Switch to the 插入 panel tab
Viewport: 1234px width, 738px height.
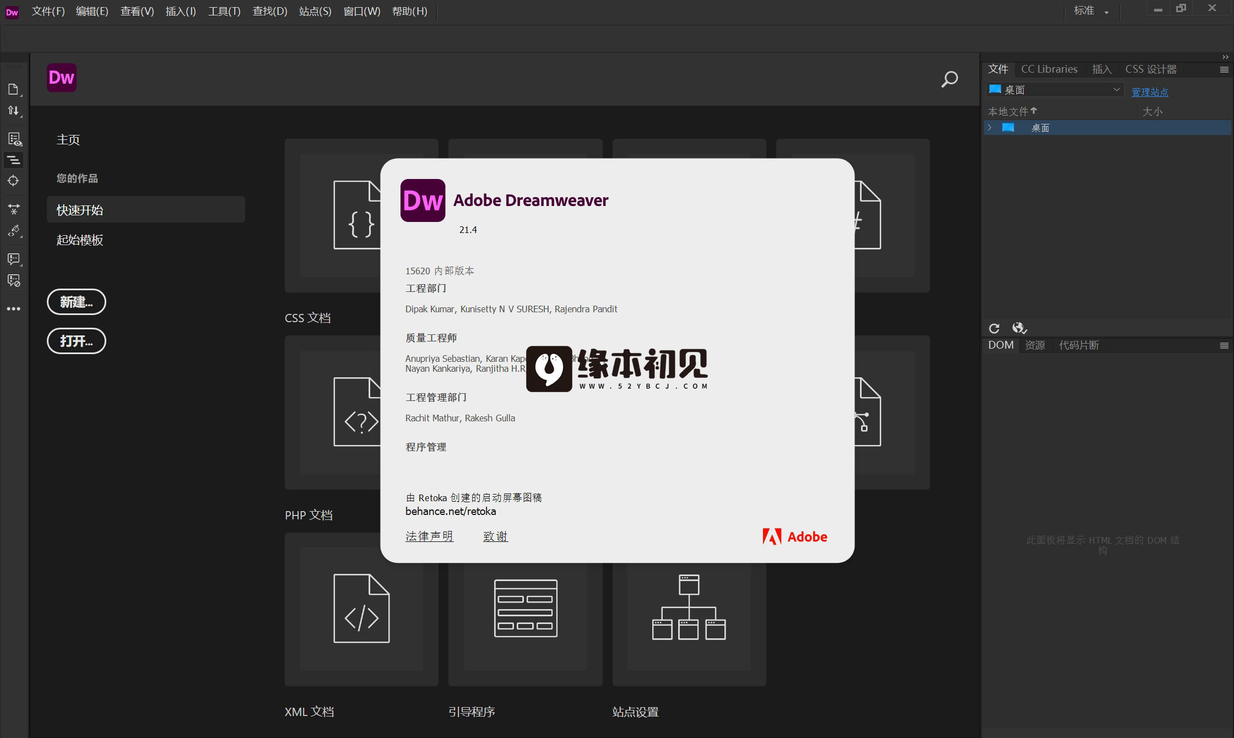pos(1102,69)
